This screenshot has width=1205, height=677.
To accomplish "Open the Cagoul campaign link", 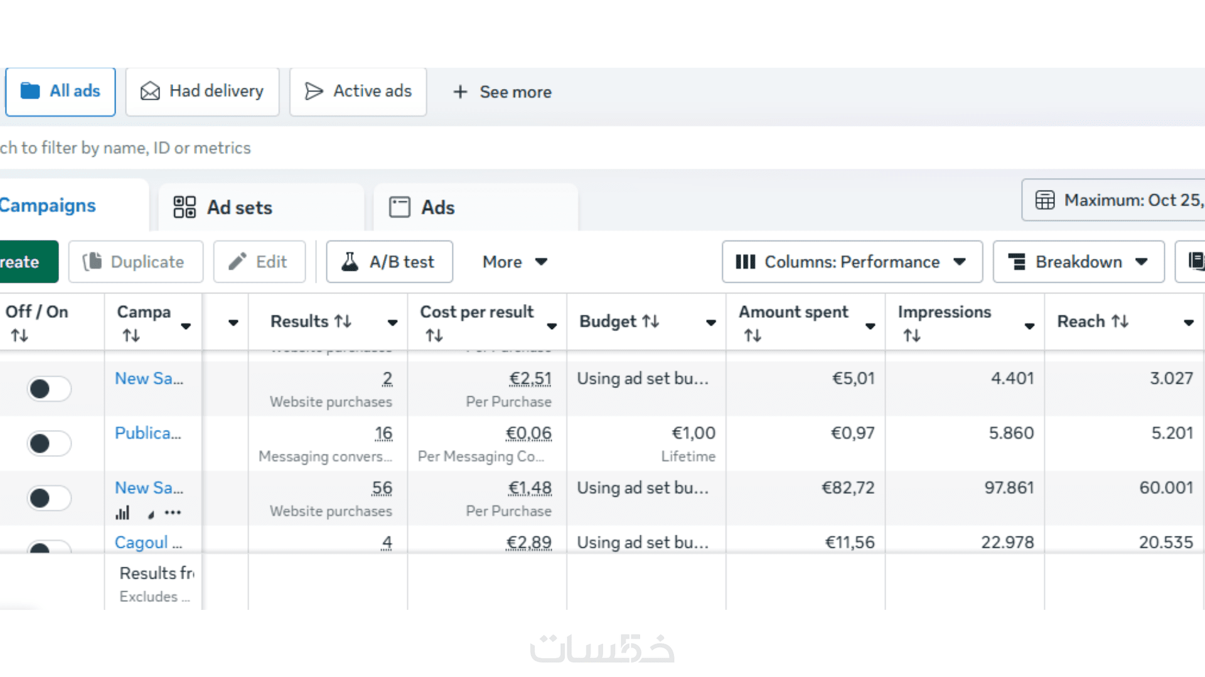I will (141, 542).
